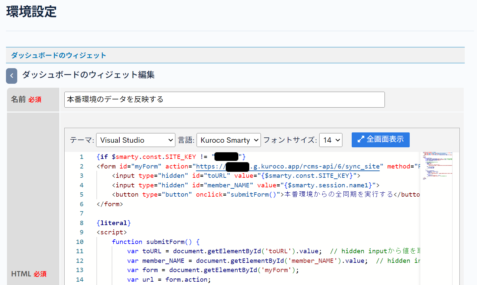Click the {literal} tag on line 8
The width and height of the screenshot is (477, 285).
tap(114, 223)
